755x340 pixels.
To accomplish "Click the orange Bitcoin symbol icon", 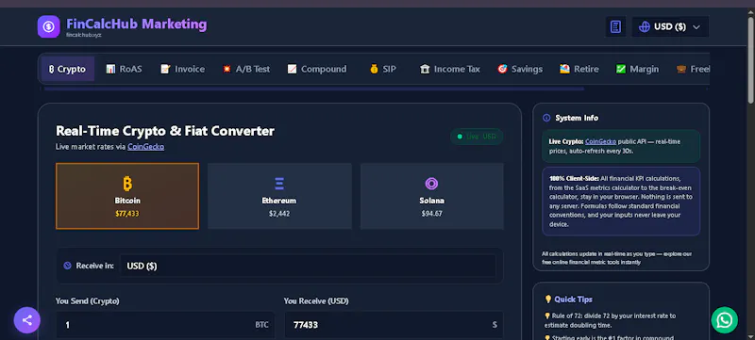I will (127, 184).
